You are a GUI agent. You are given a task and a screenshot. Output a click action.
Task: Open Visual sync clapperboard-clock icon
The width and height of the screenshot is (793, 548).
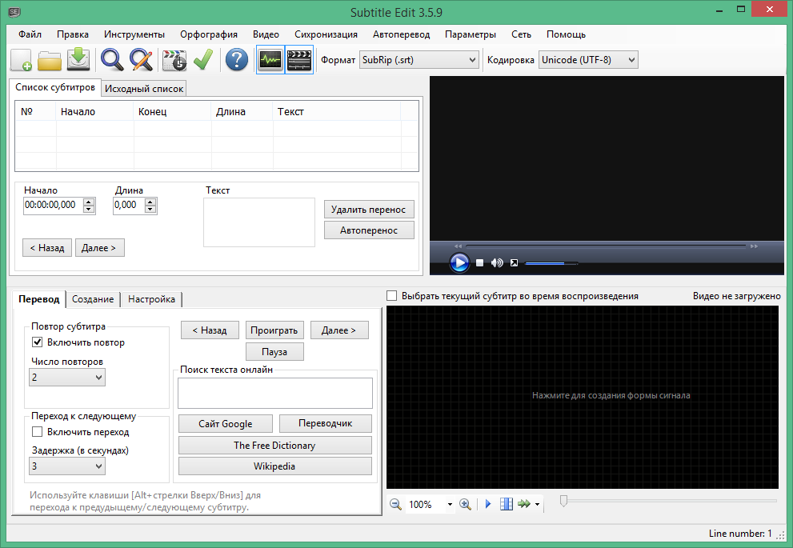[x=174, y=60]
